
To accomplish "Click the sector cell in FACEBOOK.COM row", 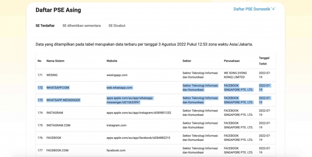I will pos(200,151).
